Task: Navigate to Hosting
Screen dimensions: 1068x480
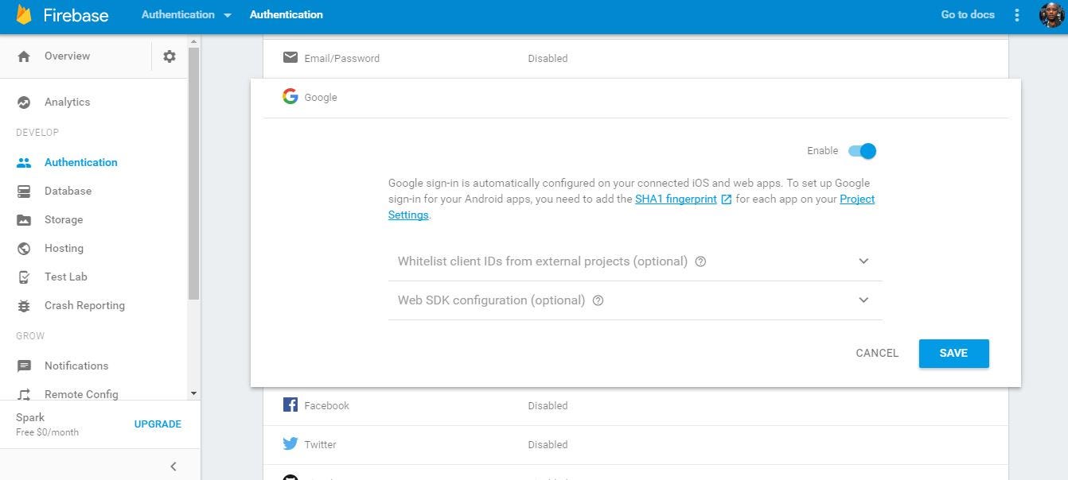Action: click(x=64, y=248)
